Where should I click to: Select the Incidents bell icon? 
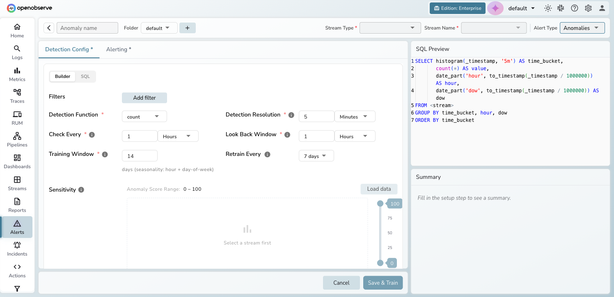[x=17, y=248]
